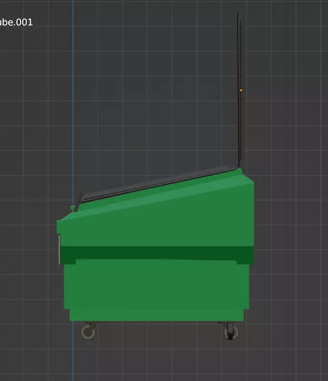Click the object name label ending '.001'

pyautogui.click(x=16, y=23)
